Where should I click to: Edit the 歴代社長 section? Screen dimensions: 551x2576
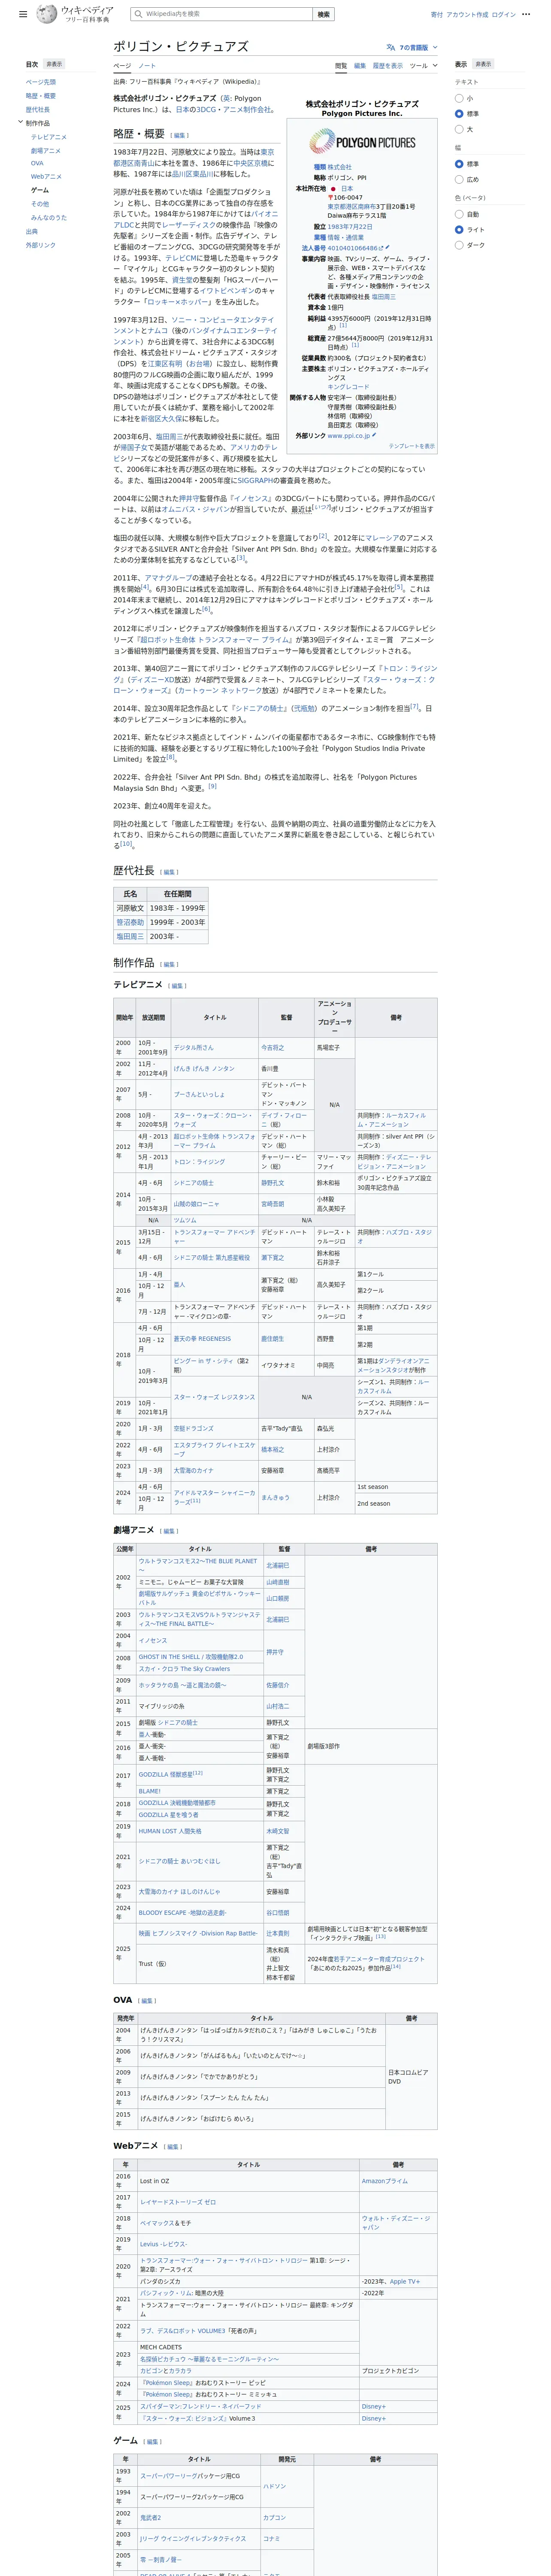(x=169, y=872)
